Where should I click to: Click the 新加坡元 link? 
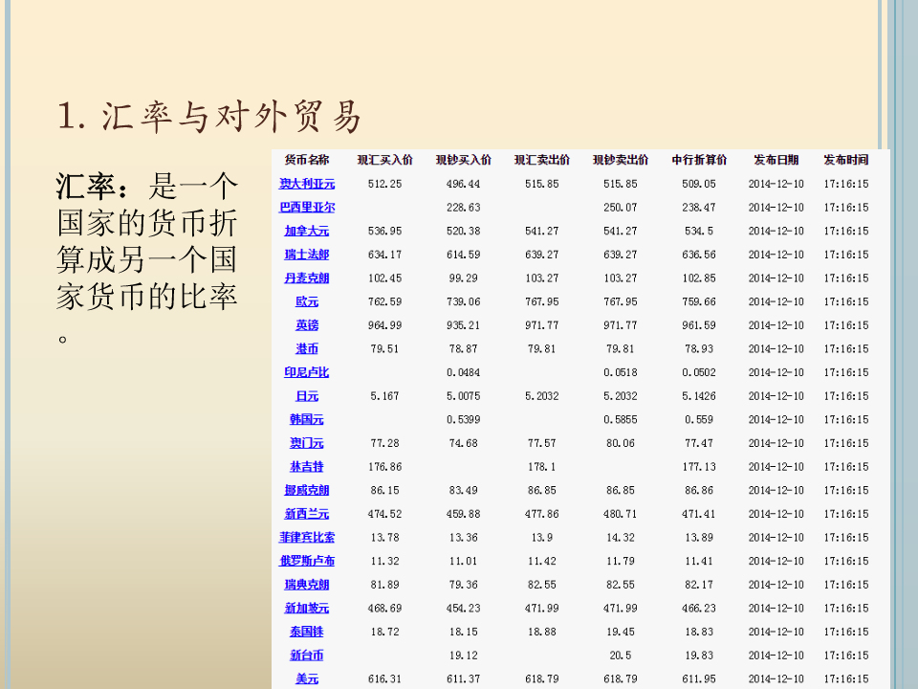pos(307,609)
